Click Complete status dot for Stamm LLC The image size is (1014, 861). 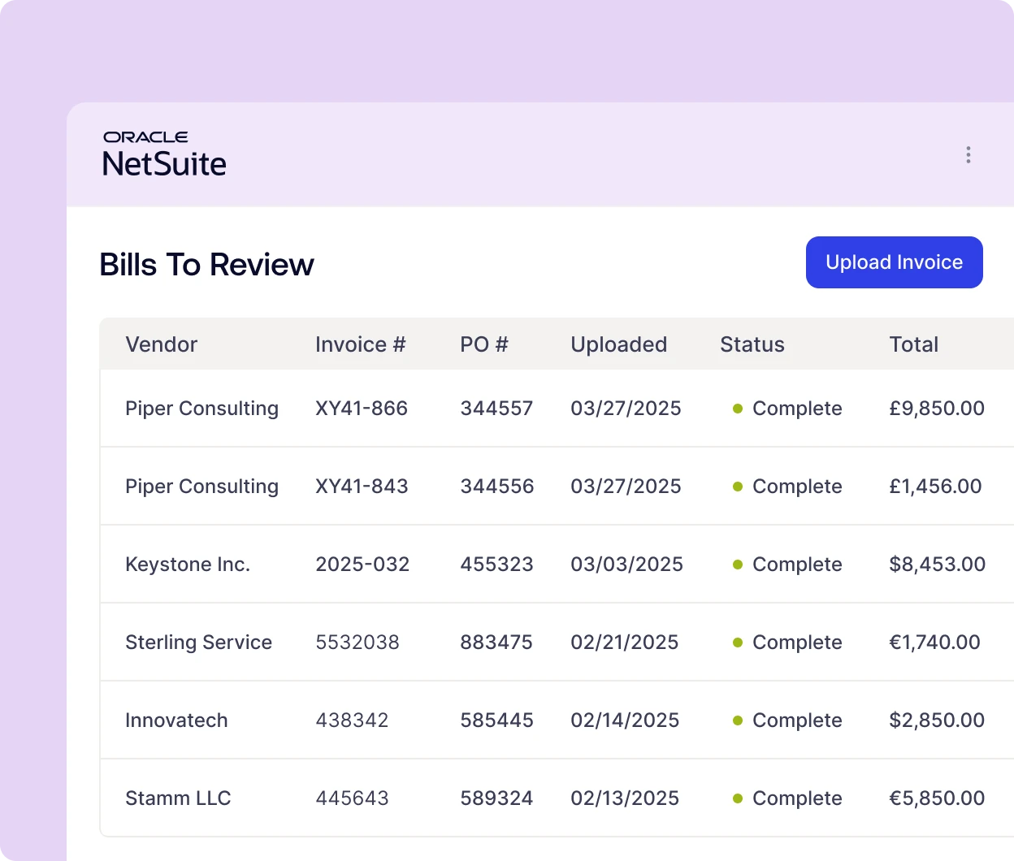click(738, 798)
